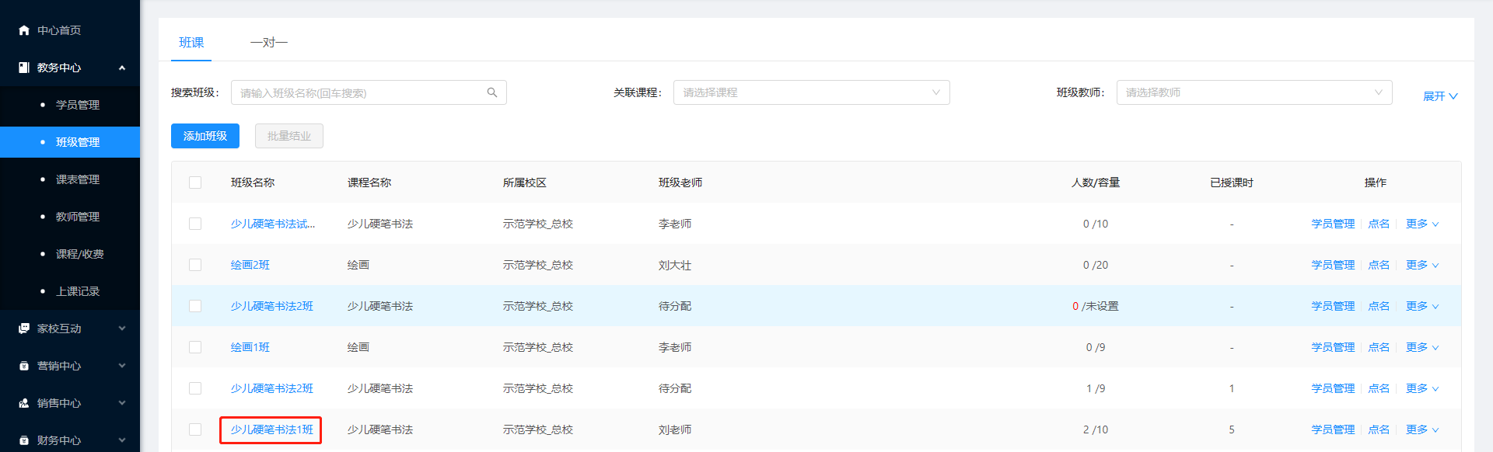Check the 待分配 0/未设置 row checkbox
Screen dimensions: 1493x452
pos(195,306)
